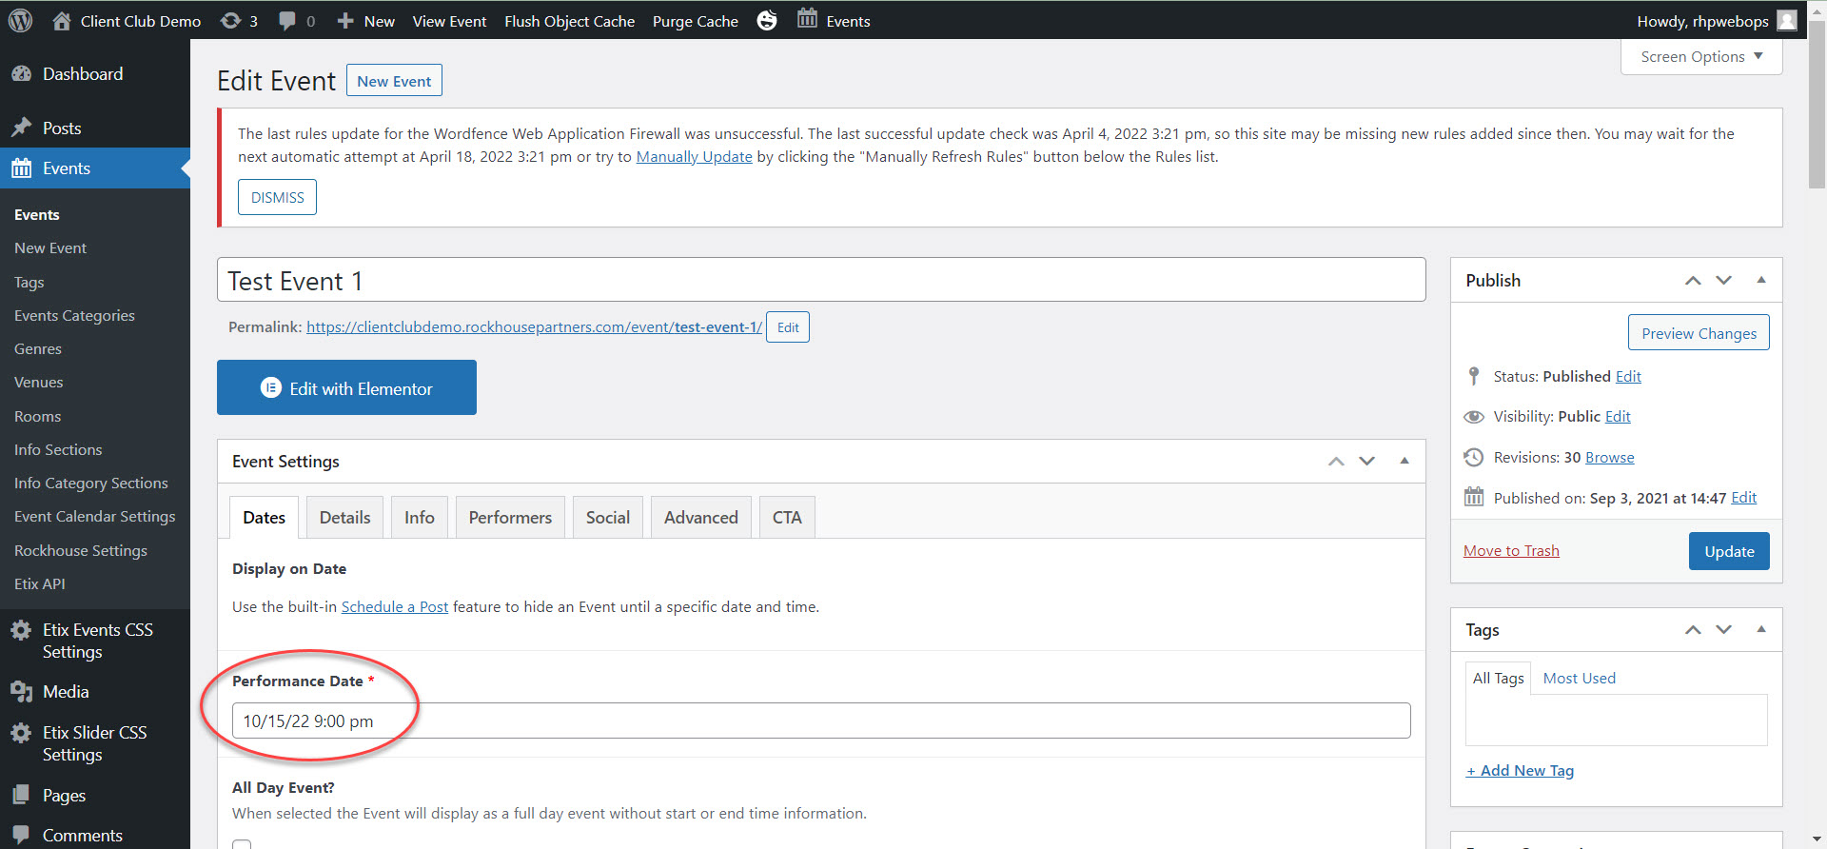
Task: Expand the Screen Options dropdown
Action: [x=1700, y=57]
